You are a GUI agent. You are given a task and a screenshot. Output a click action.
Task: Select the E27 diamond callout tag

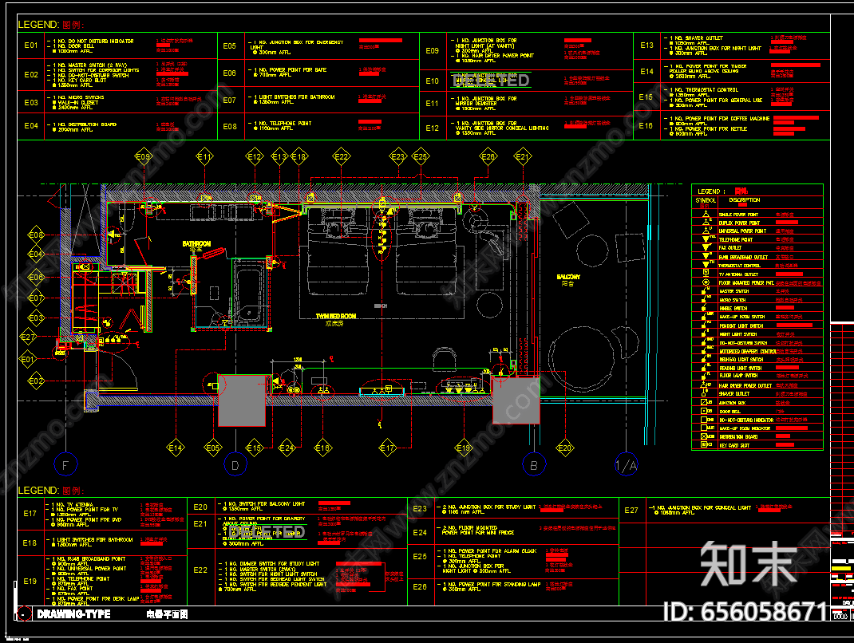[x=28, y=337]
